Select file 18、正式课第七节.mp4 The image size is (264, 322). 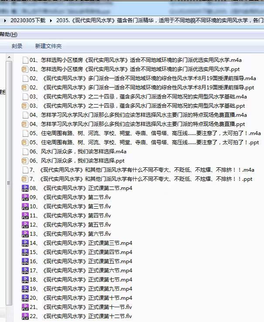coord(81,280)
